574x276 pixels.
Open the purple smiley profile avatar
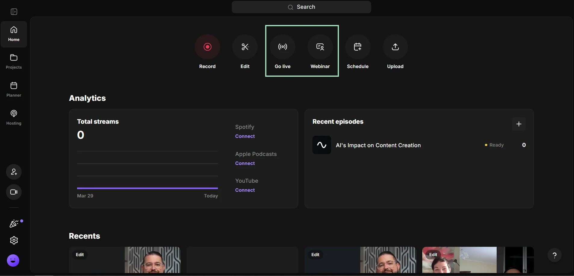(x=13, y=260)
